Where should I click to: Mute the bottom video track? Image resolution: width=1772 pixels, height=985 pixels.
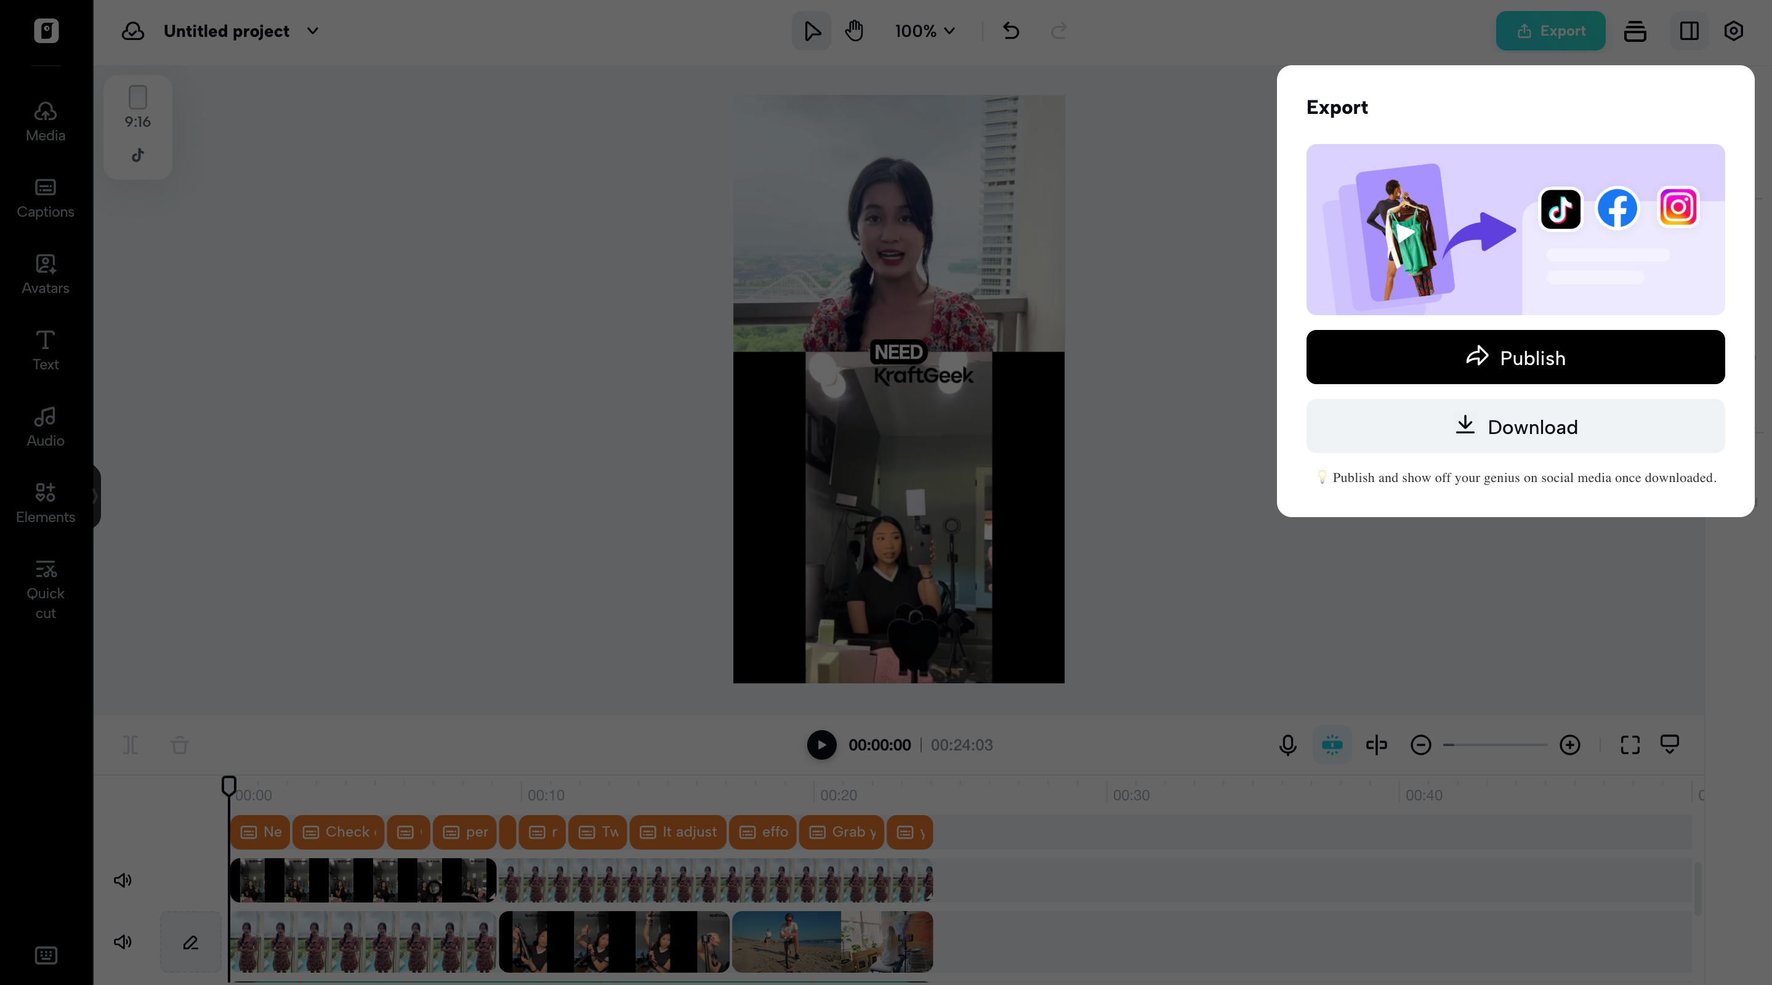[x=122, y=943]
